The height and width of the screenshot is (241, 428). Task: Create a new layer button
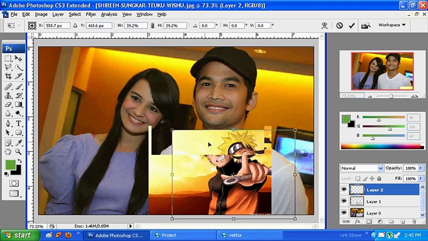point(403,221)
